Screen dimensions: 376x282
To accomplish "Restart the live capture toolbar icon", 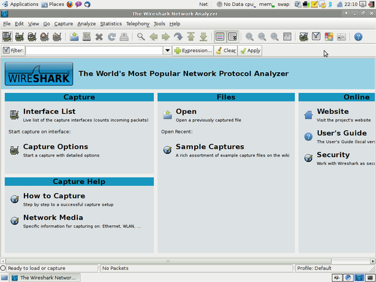I will coord(57,37).
